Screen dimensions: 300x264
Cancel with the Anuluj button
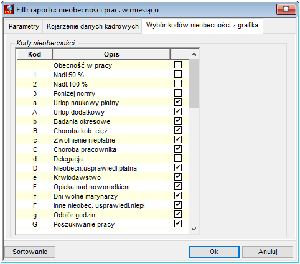click(x=268, y=252)
